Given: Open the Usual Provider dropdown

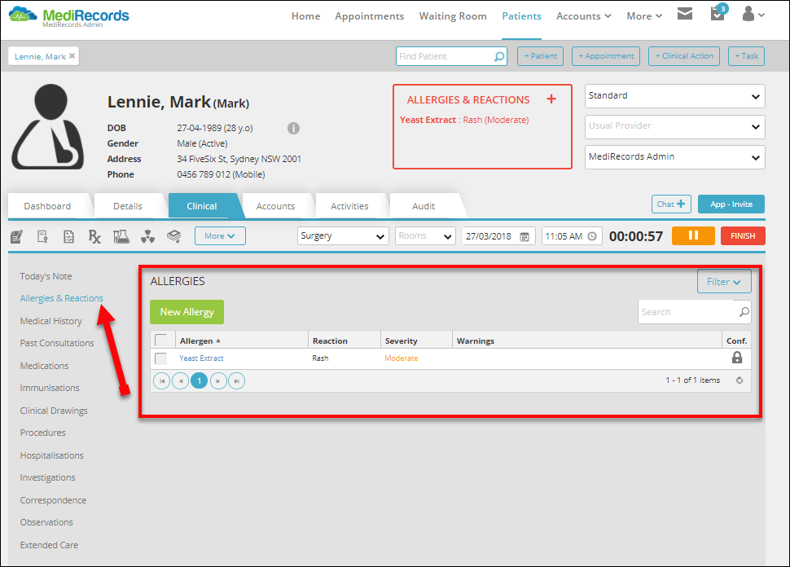Looking at the screenshot, I should (674, 127).
